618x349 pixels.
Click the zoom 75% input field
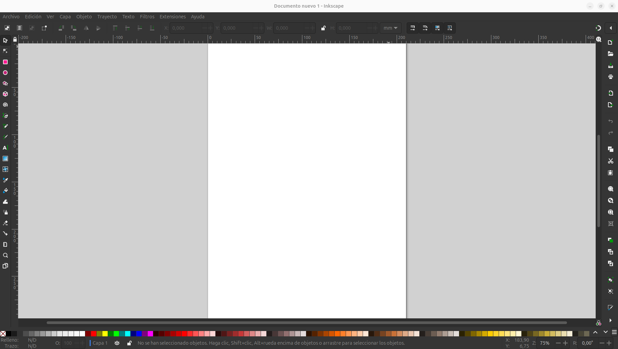click(545, 343)
